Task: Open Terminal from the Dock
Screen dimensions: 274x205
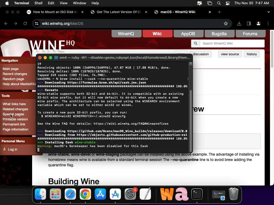Action: click(x=197, y=194)
